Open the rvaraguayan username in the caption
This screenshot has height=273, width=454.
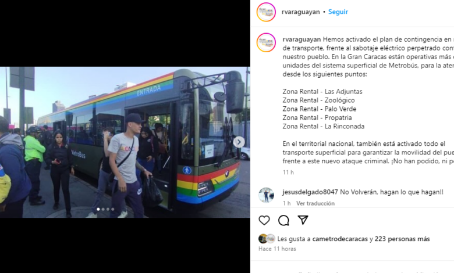click(302, 39)
